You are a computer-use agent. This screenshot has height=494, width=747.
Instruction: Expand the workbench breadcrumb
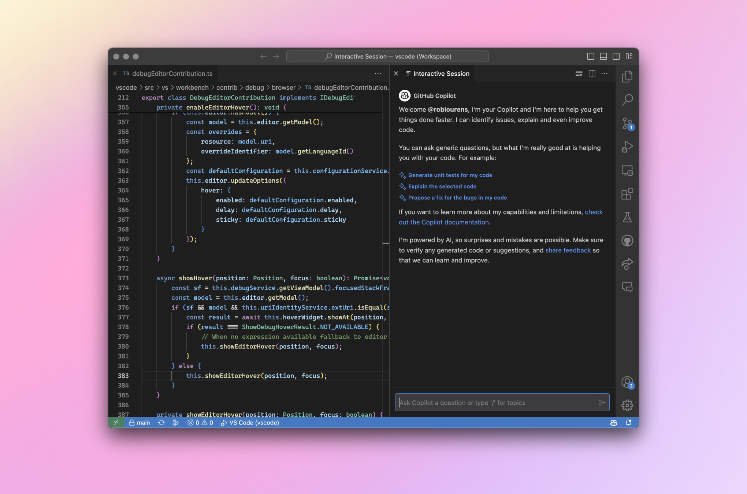[192, 87]
